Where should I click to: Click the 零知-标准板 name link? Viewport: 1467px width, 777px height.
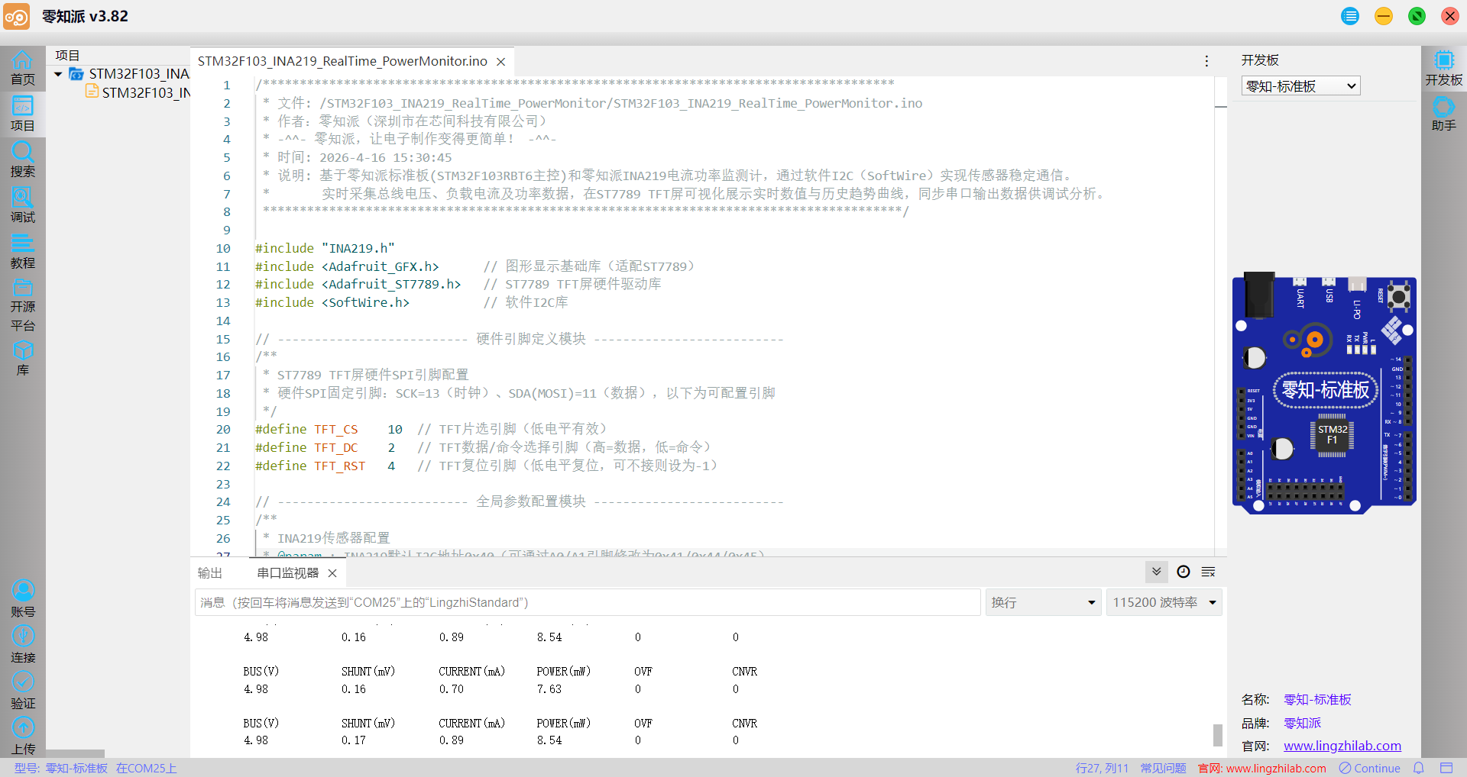pos(1318,699)
